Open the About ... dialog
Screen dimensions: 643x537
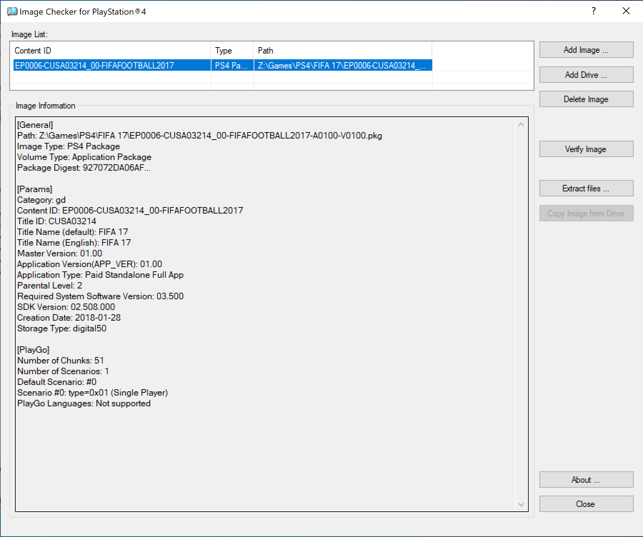[586, 480]
